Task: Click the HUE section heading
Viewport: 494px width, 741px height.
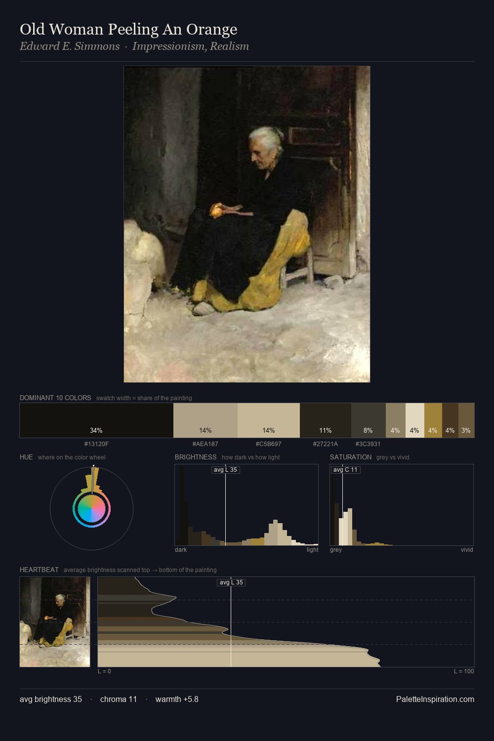Action: tap(26, 457)
